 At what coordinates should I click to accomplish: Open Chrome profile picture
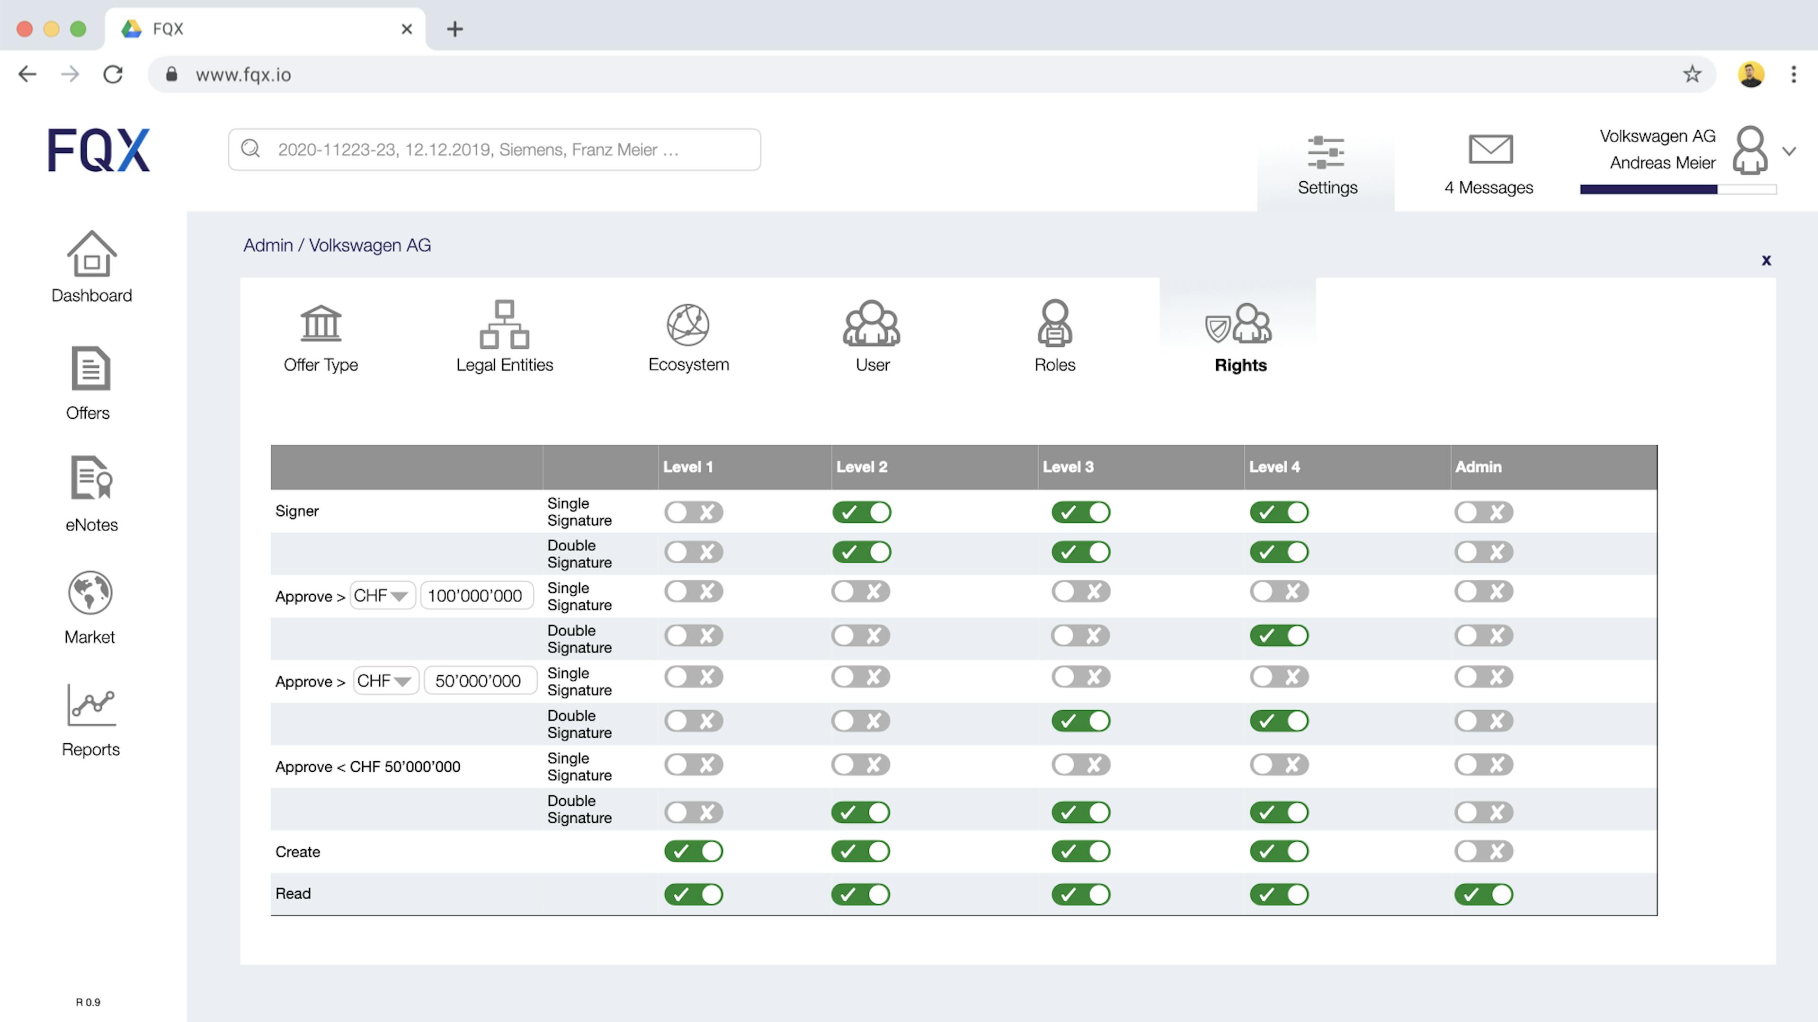pyautogui.click(x=1750, y=74)
